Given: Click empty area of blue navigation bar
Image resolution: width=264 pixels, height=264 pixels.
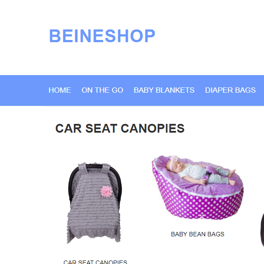Looking at the screenshot, I should click(24, 90).
